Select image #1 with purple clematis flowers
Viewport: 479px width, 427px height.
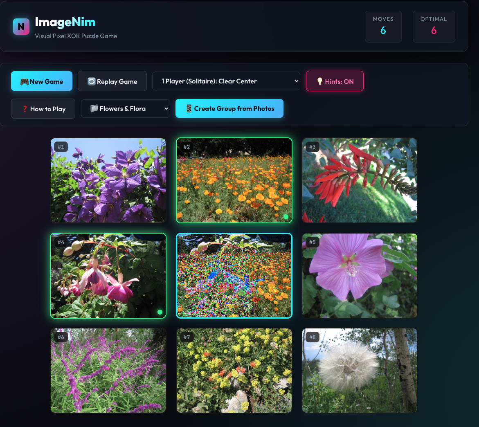tap(108, 180)
